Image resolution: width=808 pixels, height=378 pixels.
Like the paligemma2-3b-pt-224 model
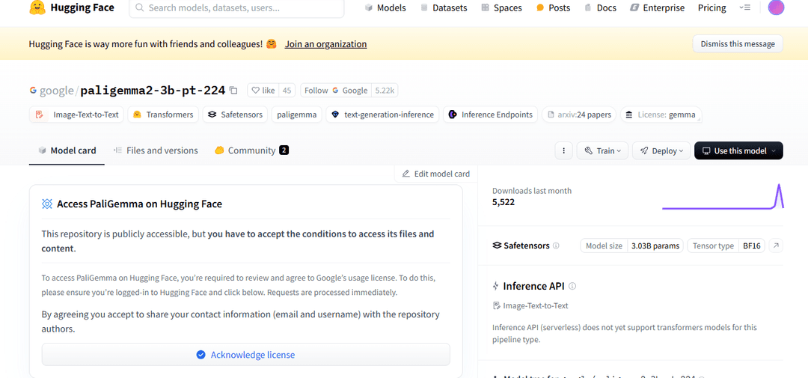click(263, 91)
